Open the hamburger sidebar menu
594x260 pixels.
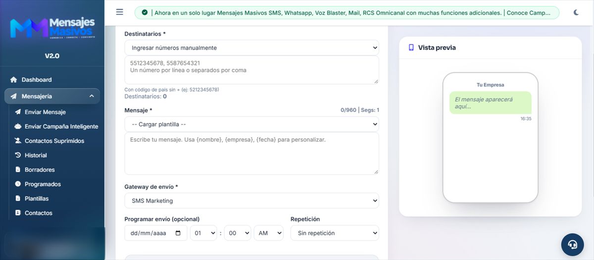click(119, 12)
